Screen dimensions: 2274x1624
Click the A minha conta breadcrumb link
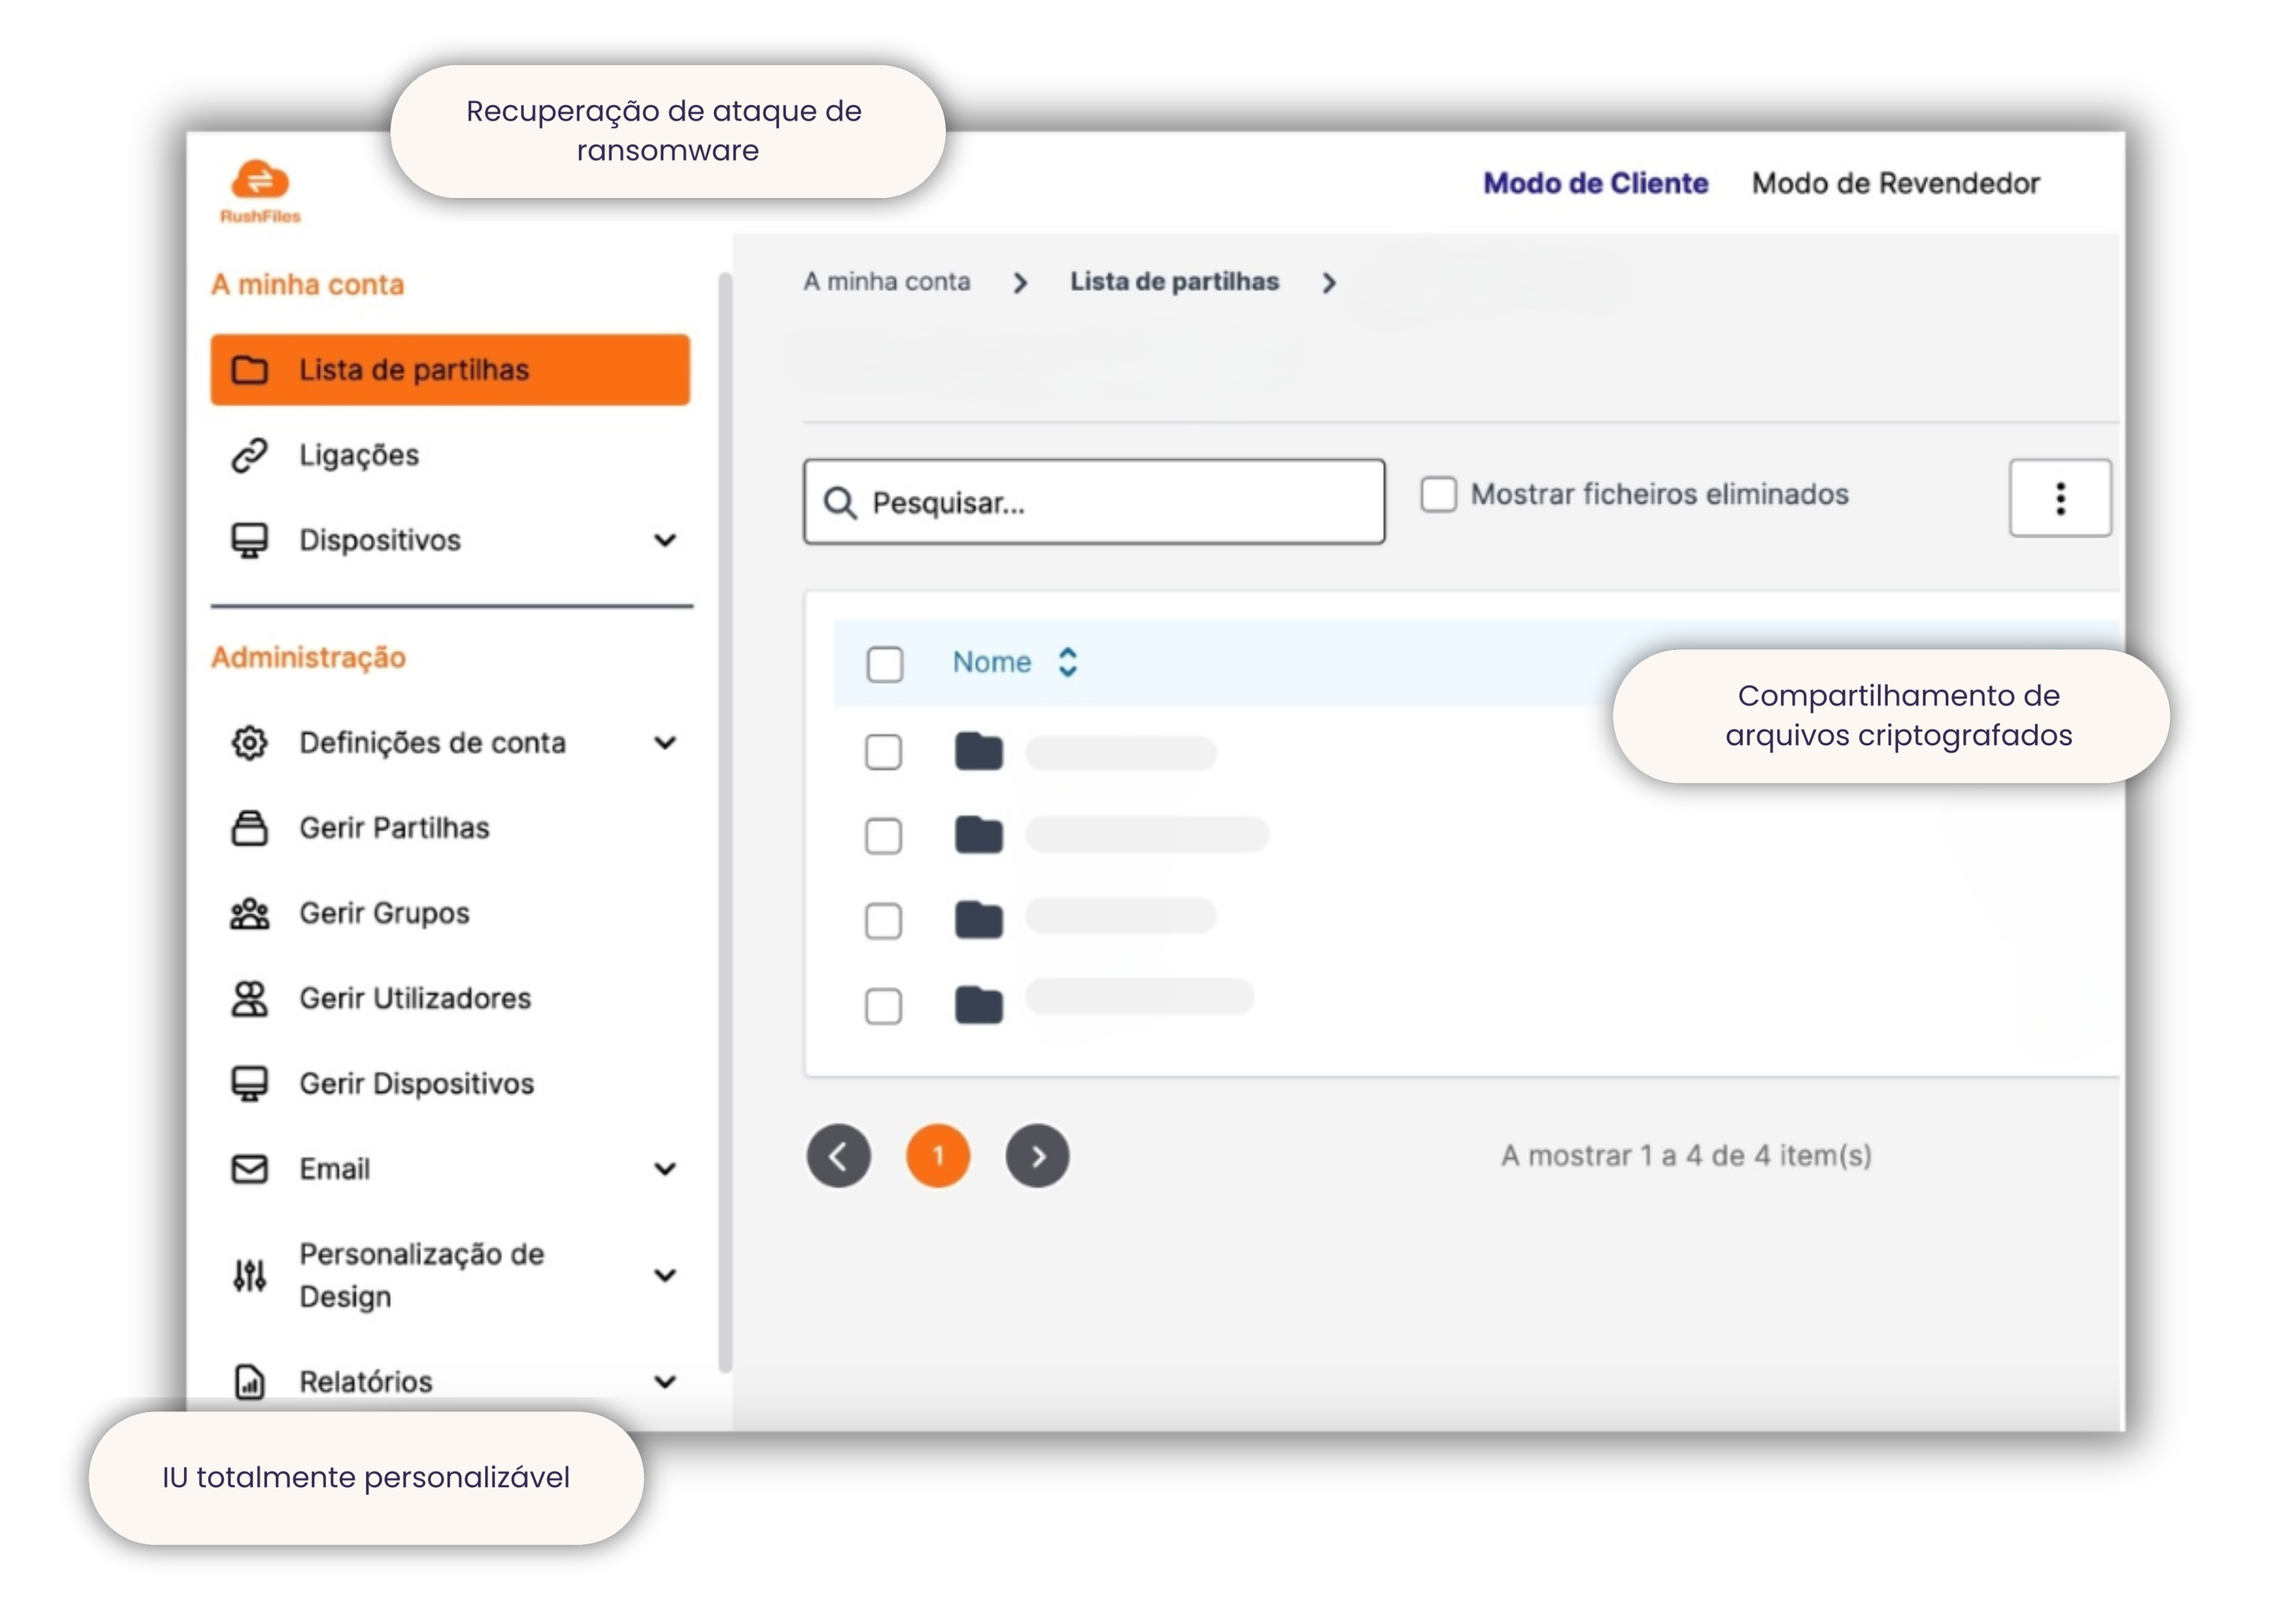click(x=886, y=281)
